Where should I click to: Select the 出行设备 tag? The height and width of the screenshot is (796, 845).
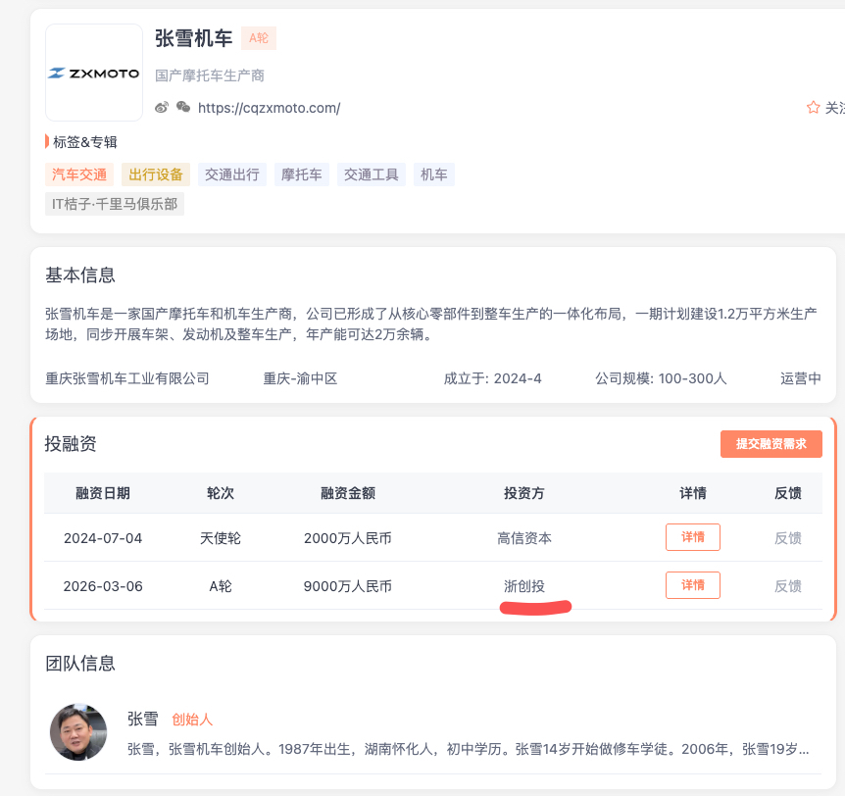click(156, 174)
